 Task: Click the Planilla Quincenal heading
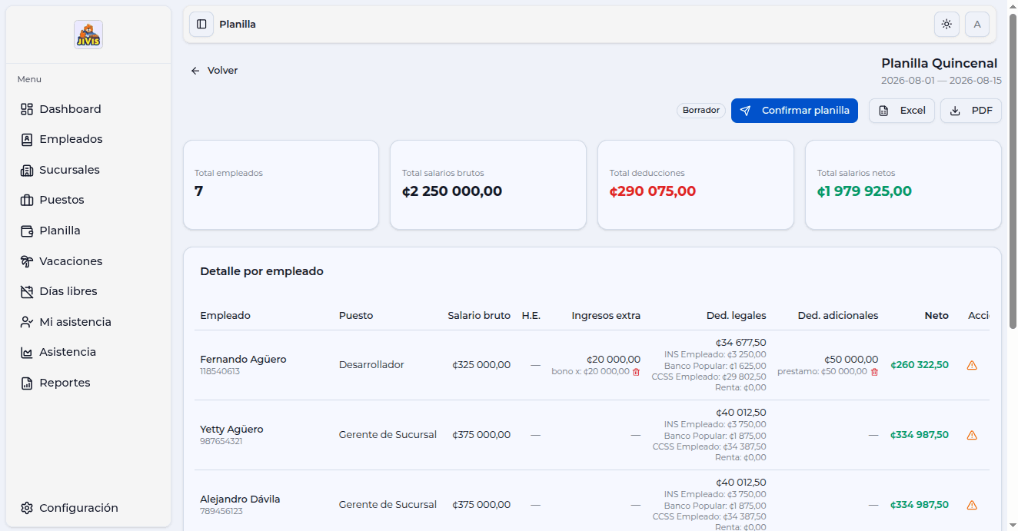click(x=940, y=64)
